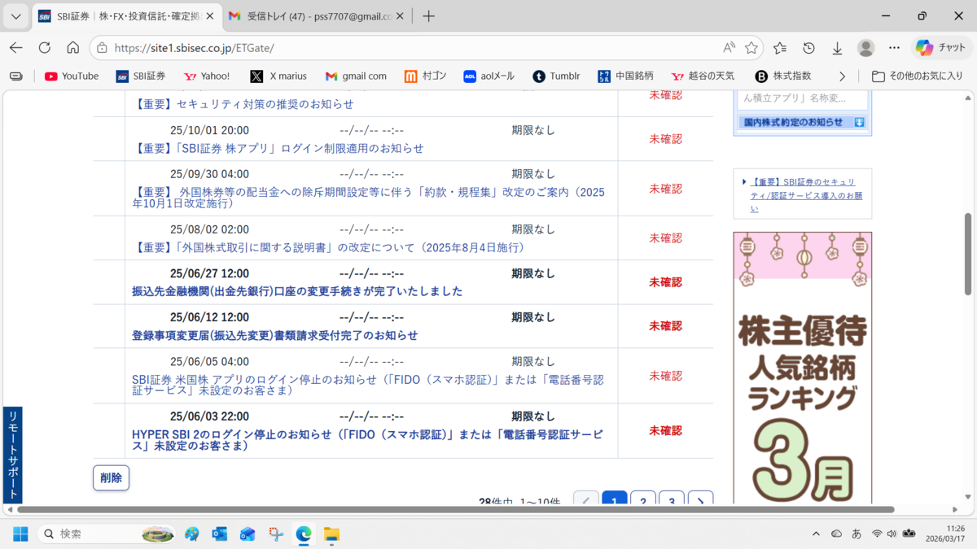Click the horizontal page scrollbar

pyautogui.click(x=456, y=509)
